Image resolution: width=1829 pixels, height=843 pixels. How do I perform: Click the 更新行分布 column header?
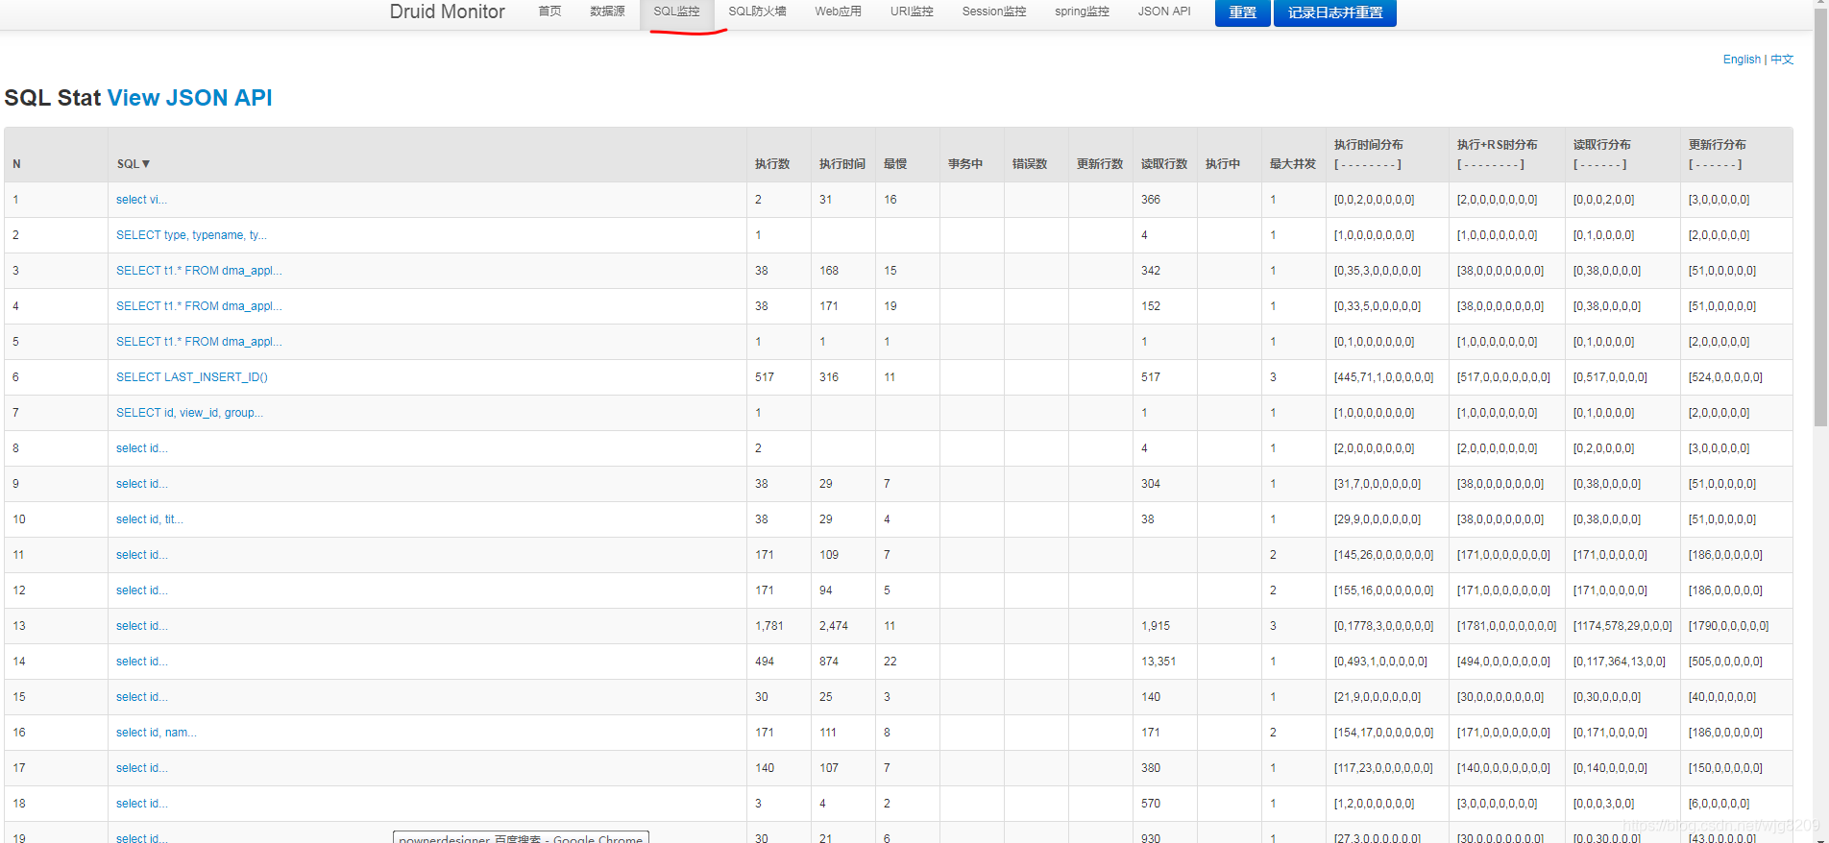click(x=1718, y=145)
